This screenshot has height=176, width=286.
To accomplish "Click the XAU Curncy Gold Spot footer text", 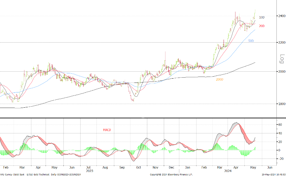I will pyautogui.click(x=13, y=175).
